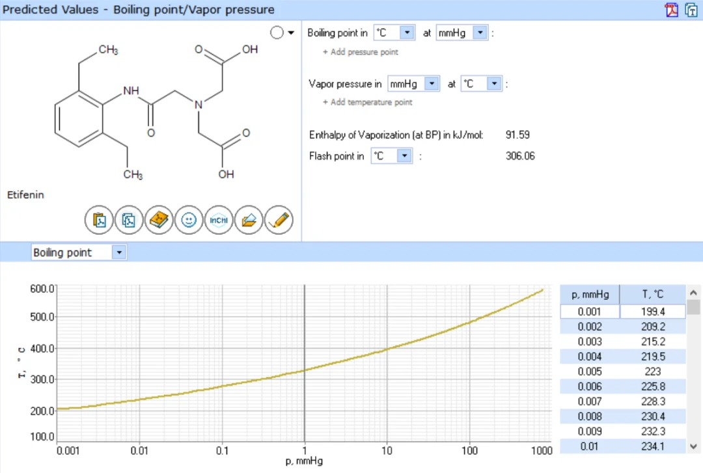Click the InChI button
This screenshot has width=703, height=473.
219,220
